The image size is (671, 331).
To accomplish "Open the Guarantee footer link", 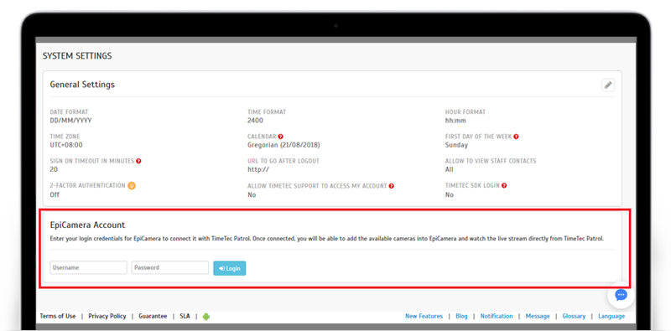I will pos(153,316).
